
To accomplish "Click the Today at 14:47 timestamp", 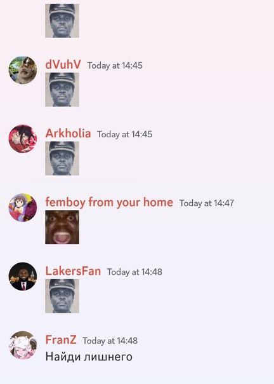I will point(207,203).
